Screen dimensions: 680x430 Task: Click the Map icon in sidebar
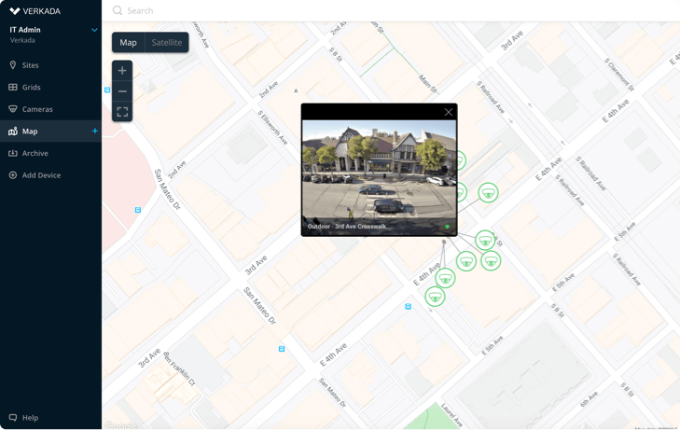tap(13, 131)
